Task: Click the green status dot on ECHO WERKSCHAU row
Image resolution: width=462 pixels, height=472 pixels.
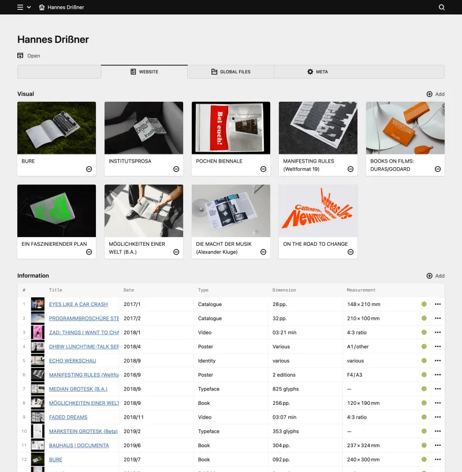Action: click(x=423, y=360)
